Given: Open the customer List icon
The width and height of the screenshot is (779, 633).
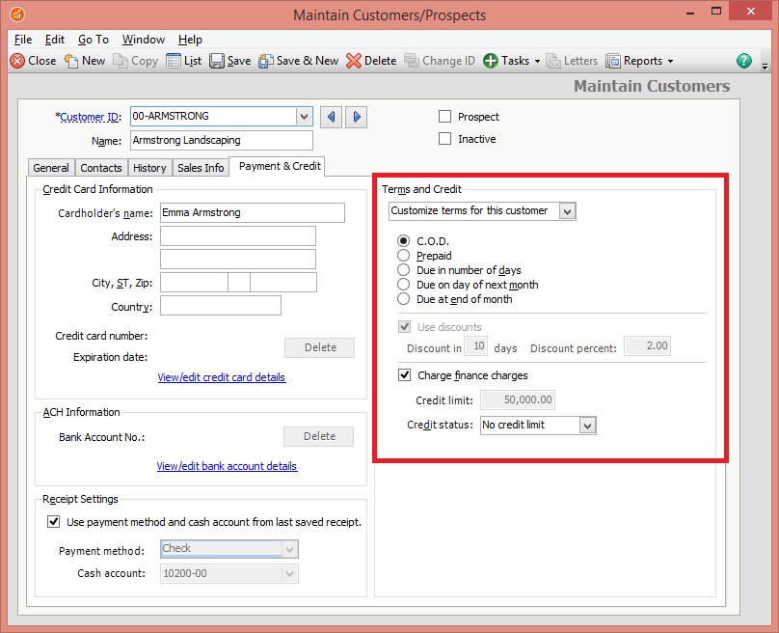Looking at the screenshot, I should 174,61.
